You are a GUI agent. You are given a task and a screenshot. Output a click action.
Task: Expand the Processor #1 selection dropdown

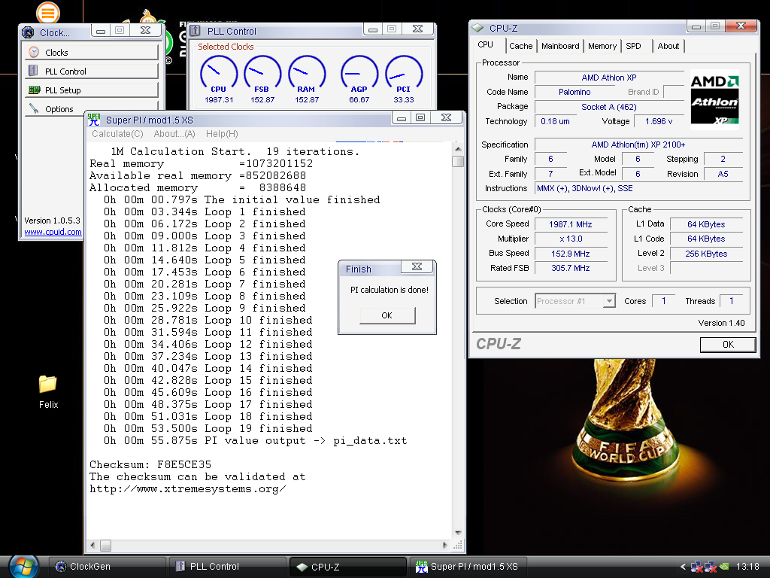[609, 301]
